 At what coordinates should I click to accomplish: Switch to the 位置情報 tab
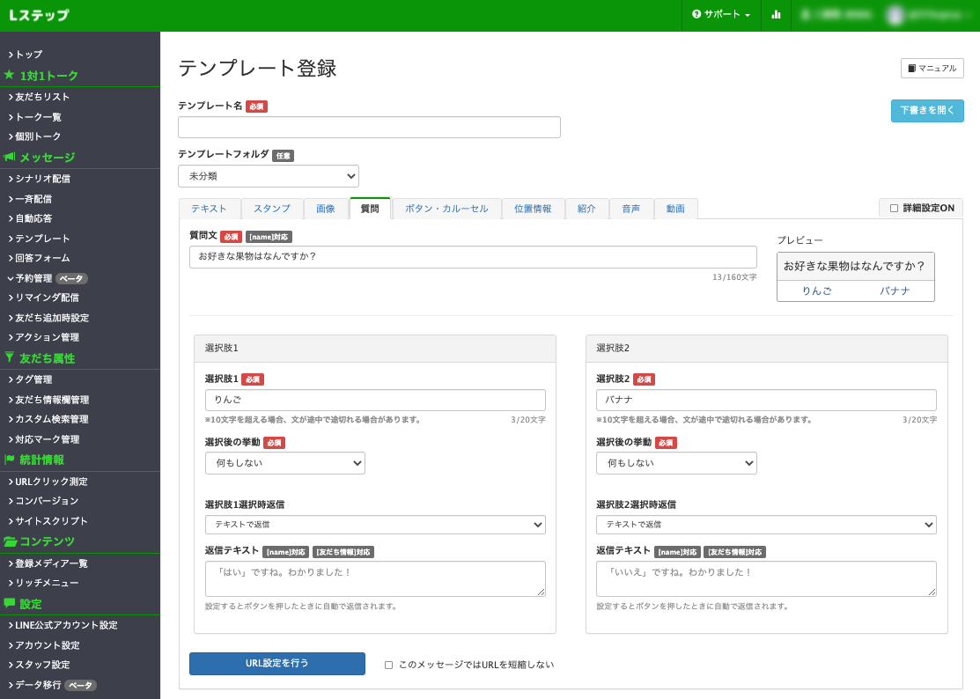coord(533,209)
